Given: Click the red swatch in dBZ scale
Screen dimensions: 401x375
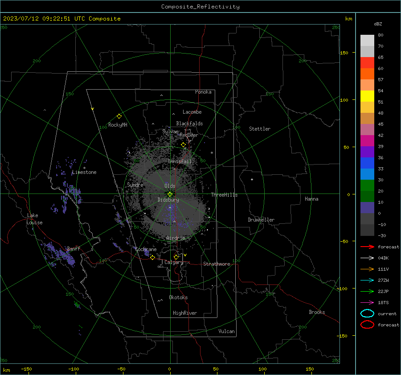Looking at the screenshot, I should coord(367,63).
